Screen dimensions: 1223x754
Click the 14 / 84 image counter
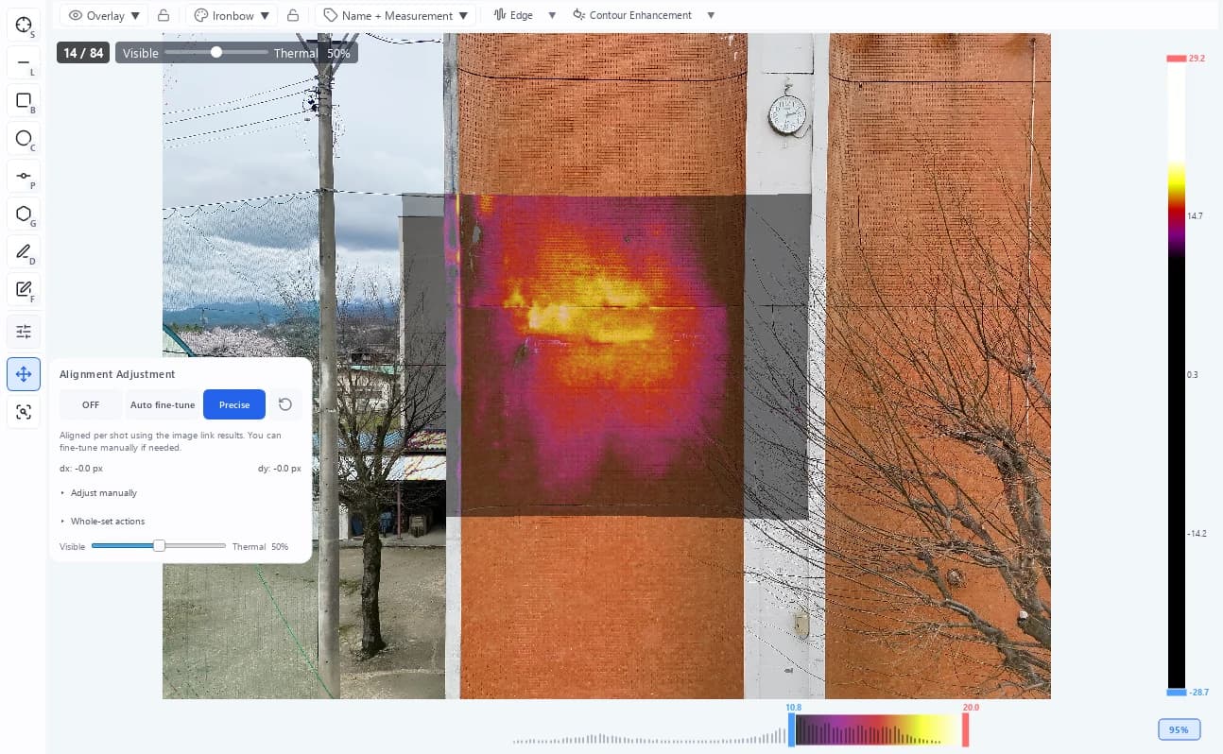tap(83, 53)
